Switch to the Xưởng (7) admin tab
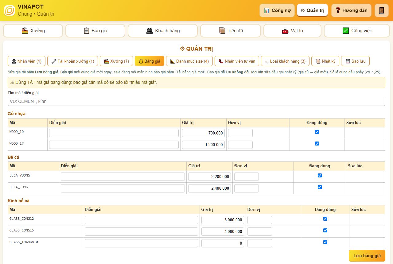Image resolution: width=393 pixels, height=264 pixels. pyautogui.click(x=116, y=61)
